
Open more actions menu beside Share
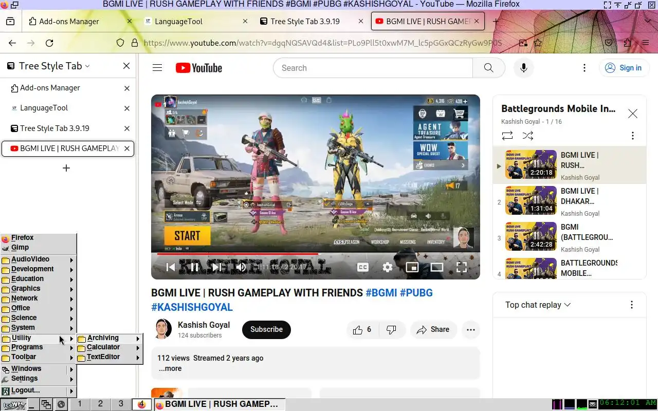click(x=470, y=330)
